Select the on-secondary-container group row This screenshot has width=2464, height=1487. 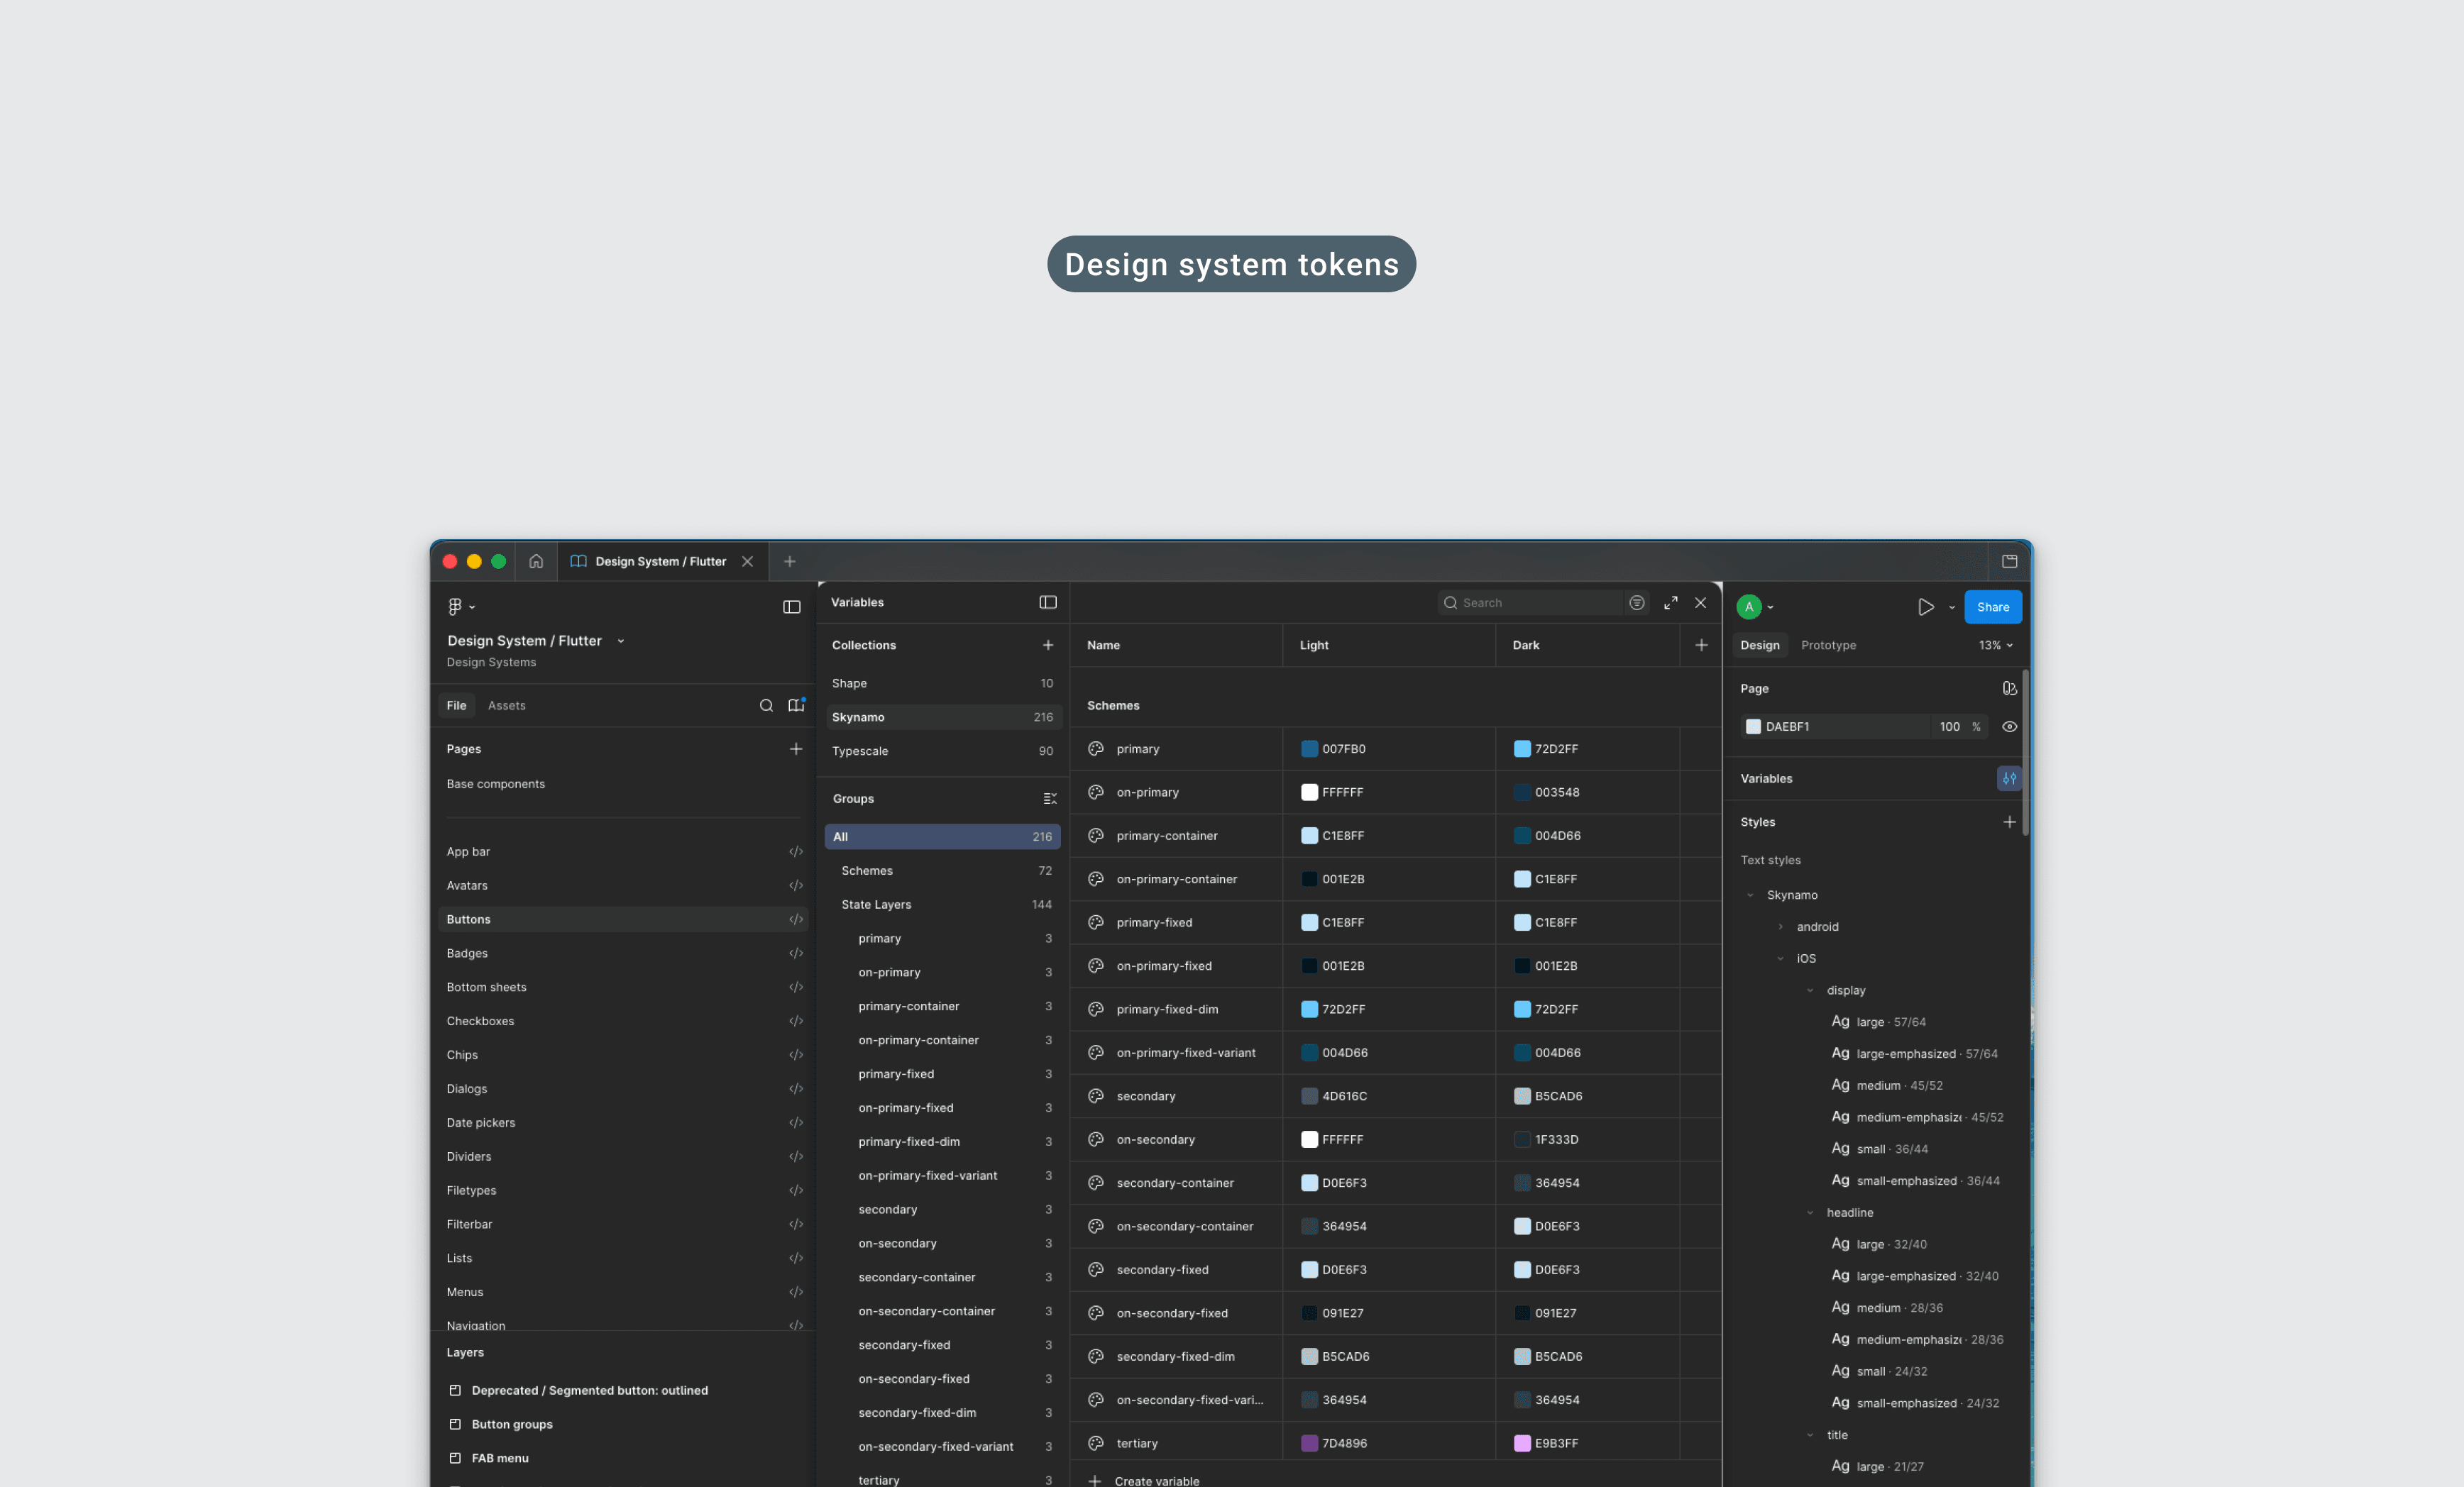pyautogui.click(x=942, y=1311)
